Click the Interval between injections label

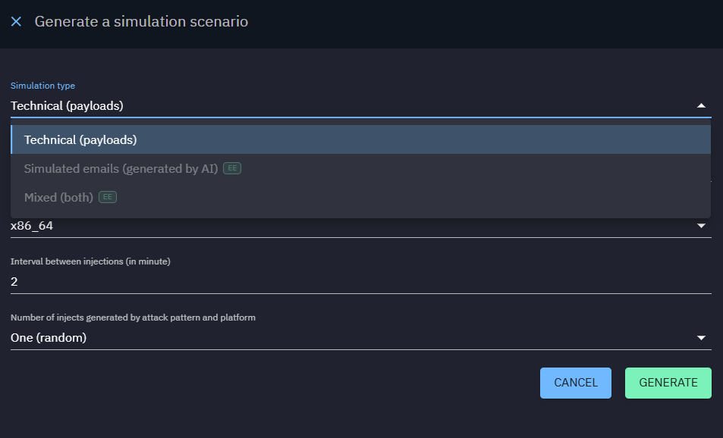(90, 261)
